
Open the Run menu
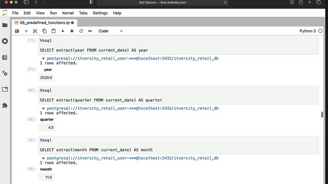(53, 13)
